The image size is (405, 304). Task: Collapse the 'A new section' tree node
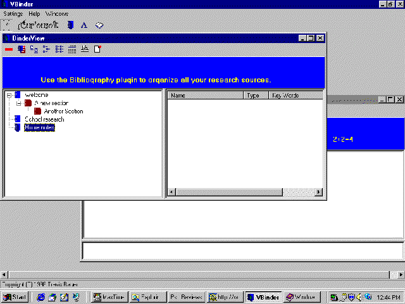(x=19, y=103)
